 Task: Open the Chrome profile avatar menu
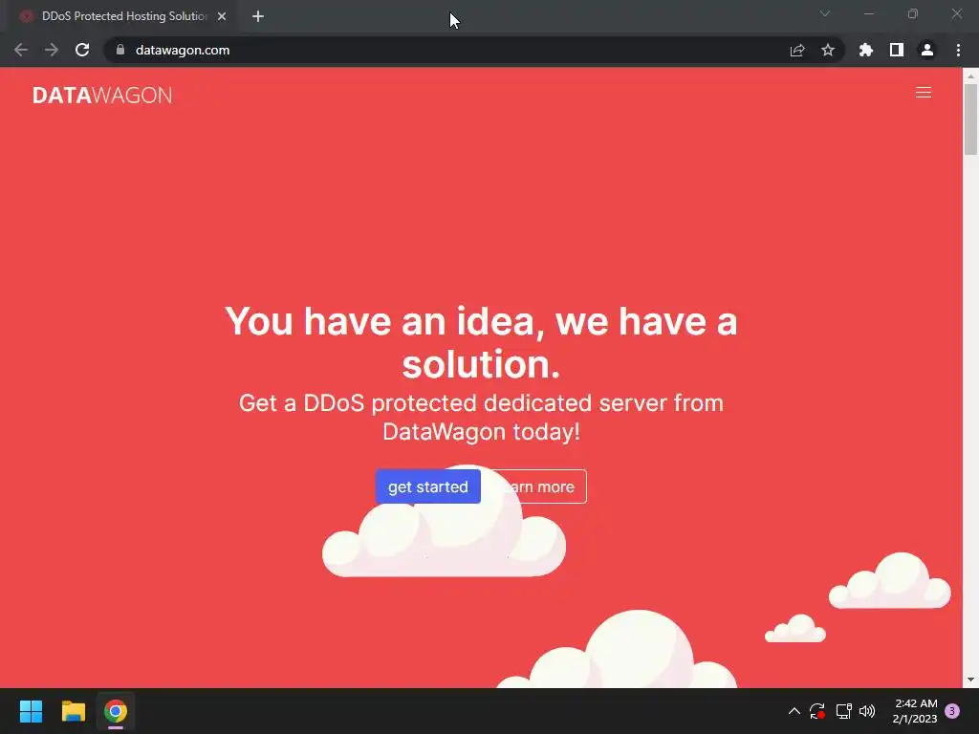[927, 50]
